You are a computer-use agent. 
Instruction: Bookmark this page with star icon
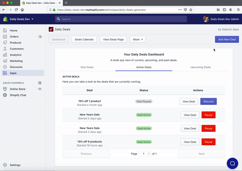coord(191,10)
